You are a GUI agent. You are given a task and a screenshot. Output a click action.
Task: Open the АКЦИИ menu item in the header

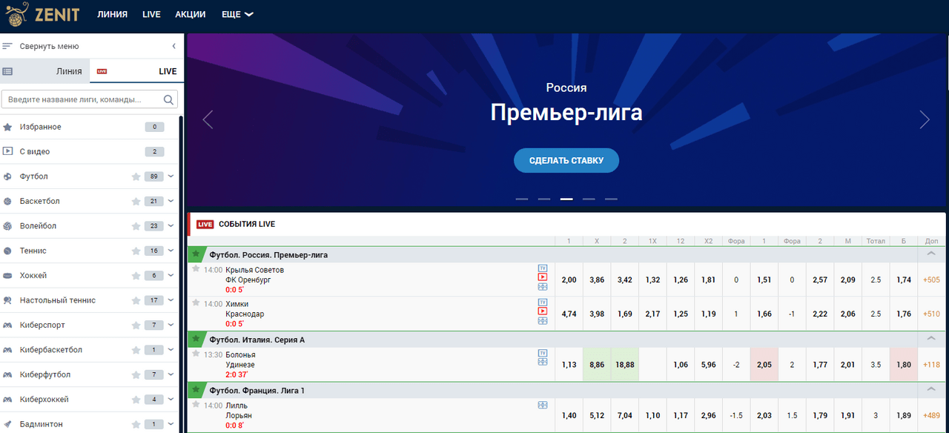(x=191, y=14)
